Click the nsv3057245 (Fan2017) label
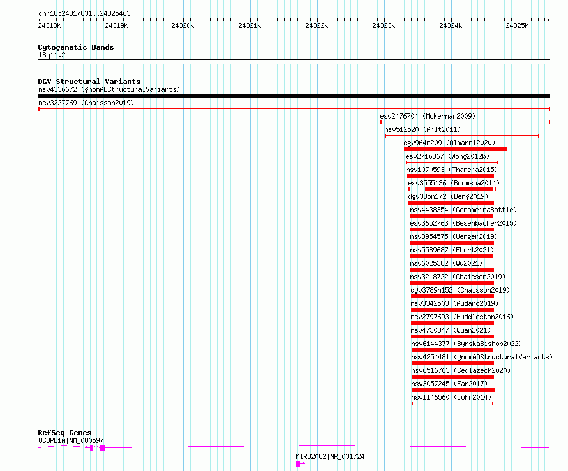This screenshot has height=471, width=568. 449,384
